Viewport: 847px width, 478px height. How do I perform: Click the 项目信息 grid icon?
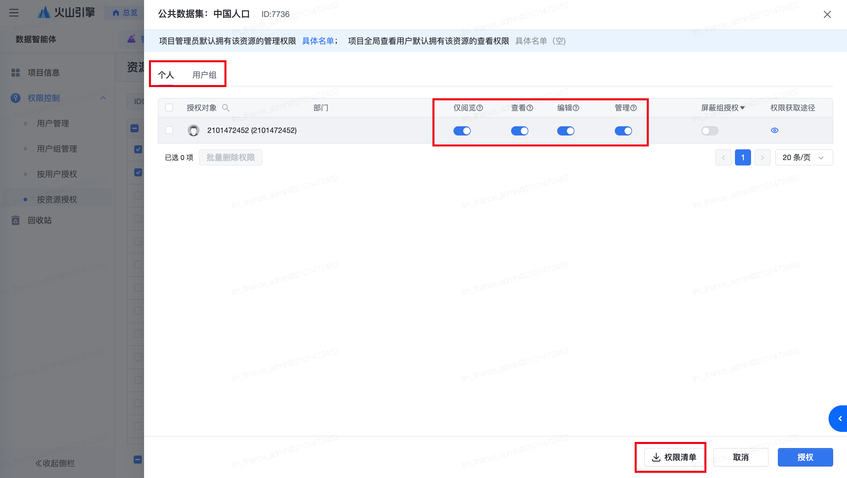(16, 73)
